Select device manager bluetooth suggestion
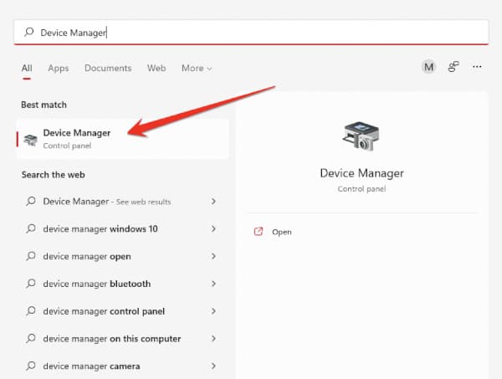Image resolution: width=502 pixels, height=379 pixels. pyautogui.click(x=121, y=284)
